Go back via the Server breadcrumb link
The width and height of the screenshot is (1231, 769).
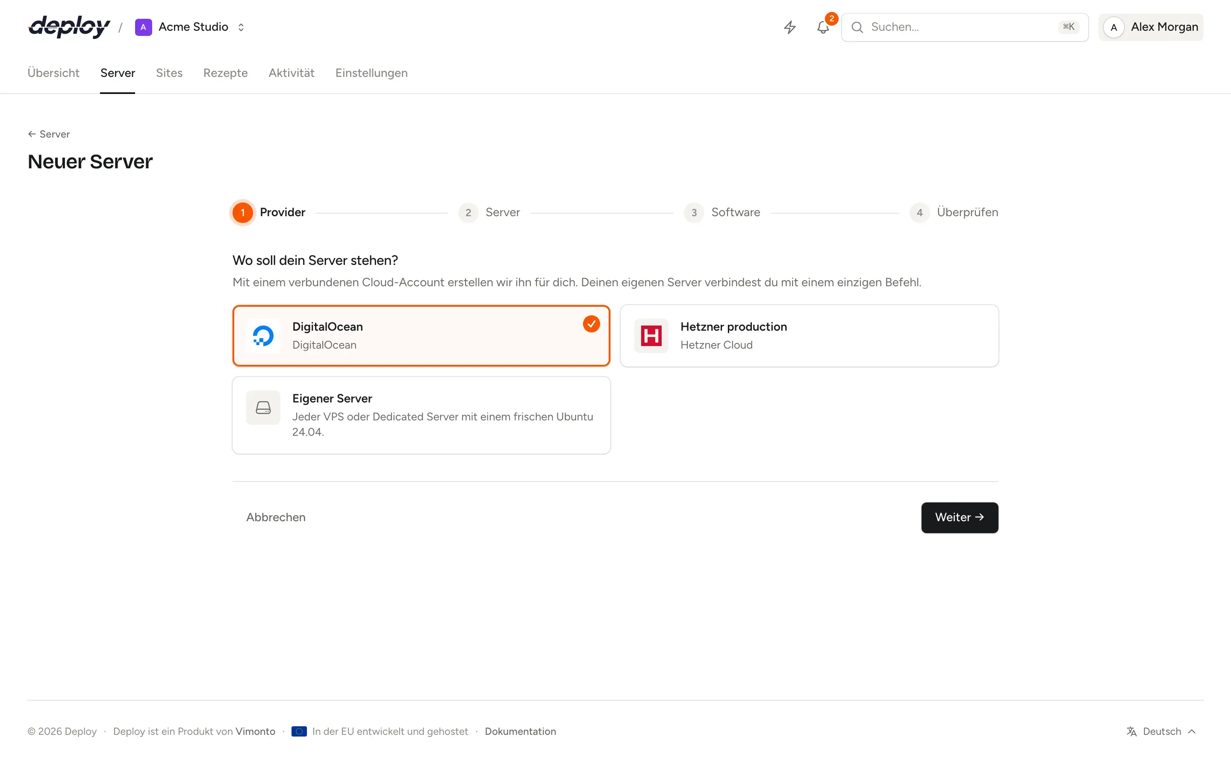pyautogui.click(x=49, y=134)
